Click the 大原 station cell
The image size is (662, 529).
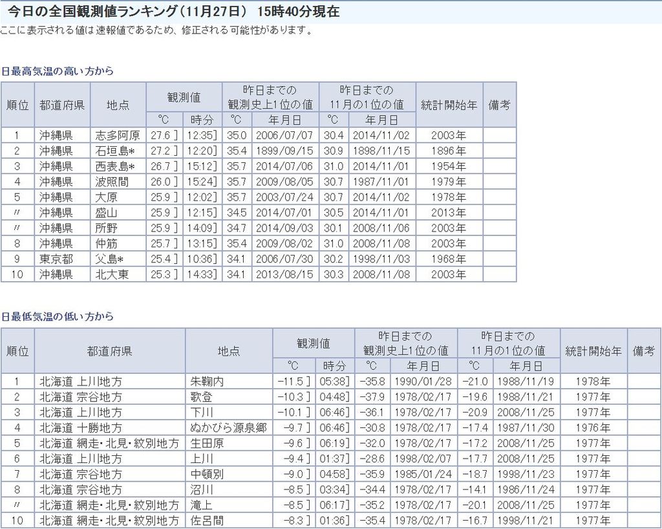[x=118, y=197]
